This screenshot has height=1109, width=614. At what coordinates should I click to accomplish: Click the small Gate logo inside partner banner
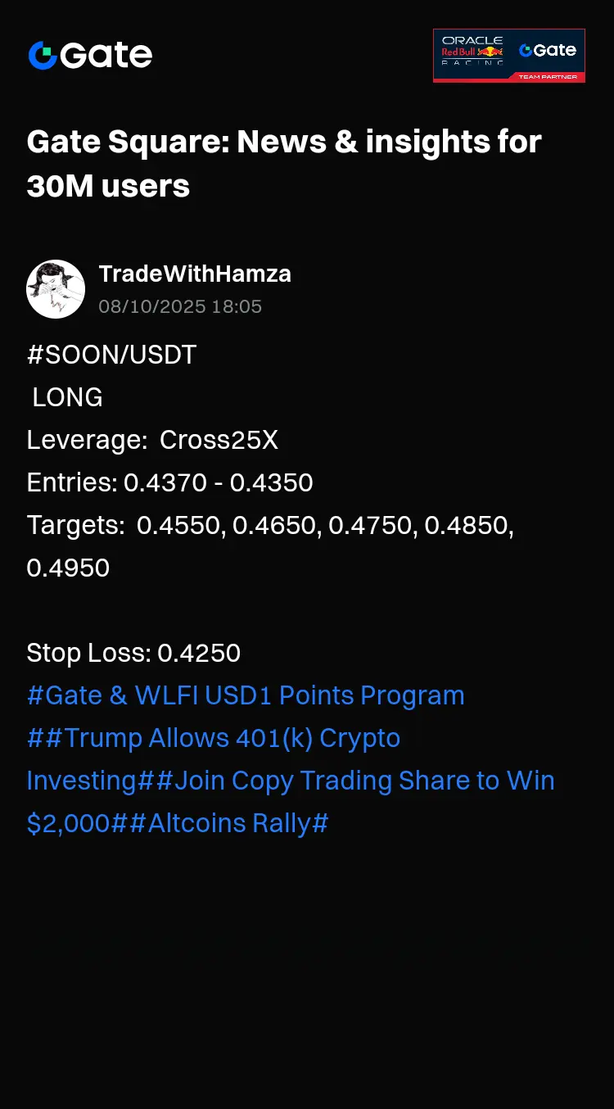(x=548, y=51)
